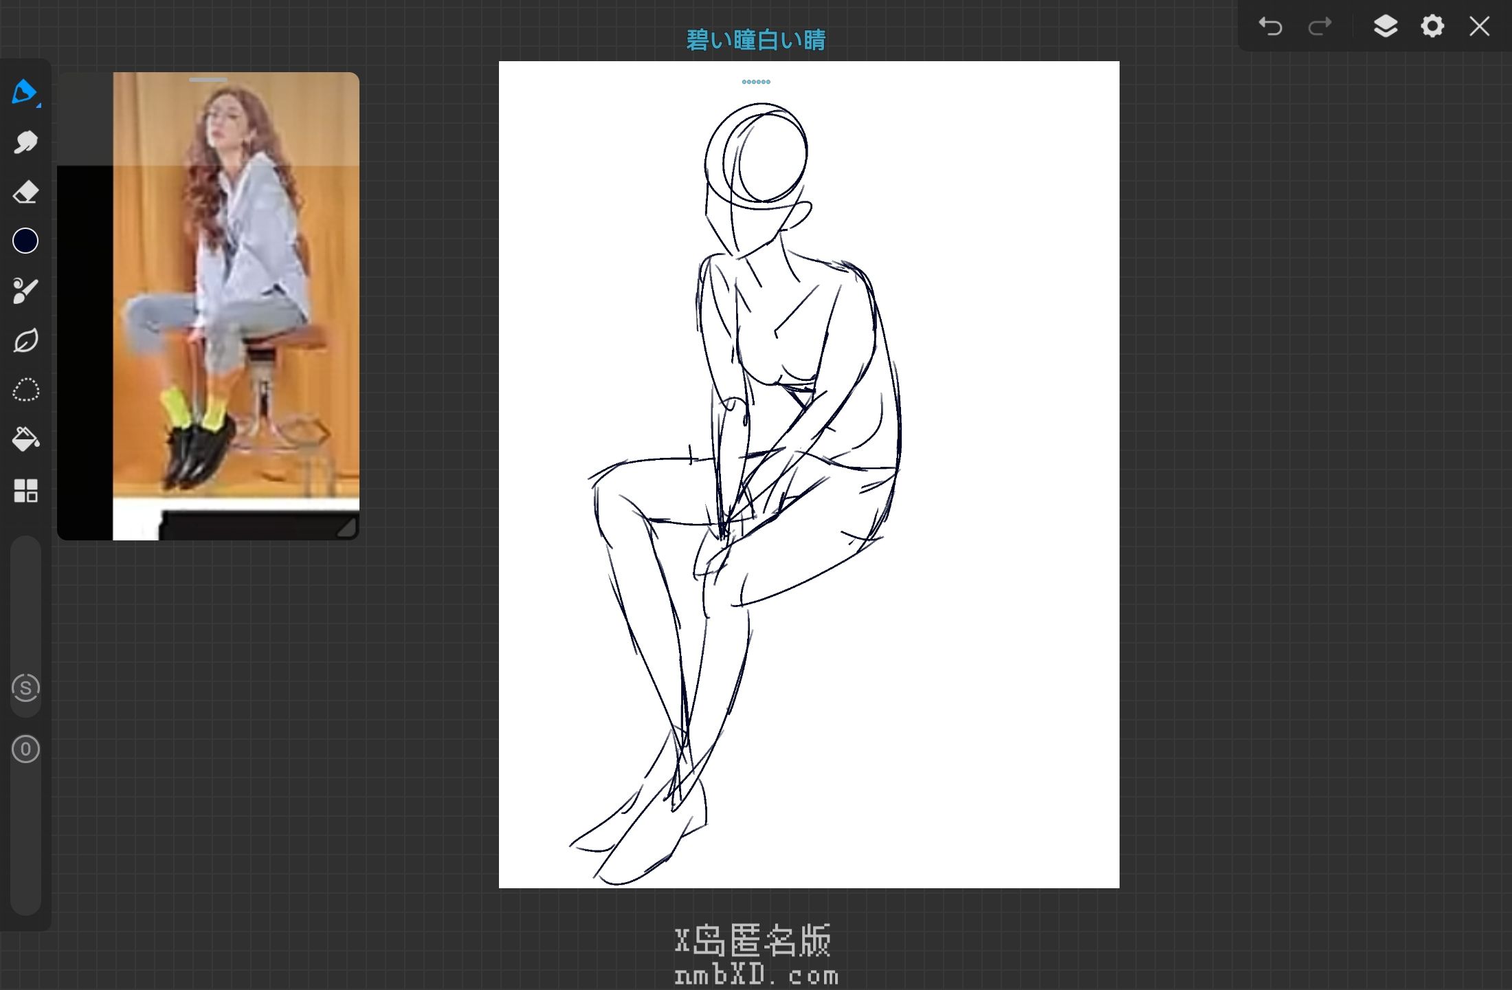Open the layers panel
Image resolution: width=1512 pixels, height=990 pixels.
(x=1385, y=26)
